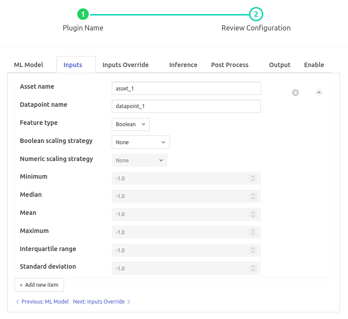Switch to the Inputs Override tab

[x=125, y=65]
